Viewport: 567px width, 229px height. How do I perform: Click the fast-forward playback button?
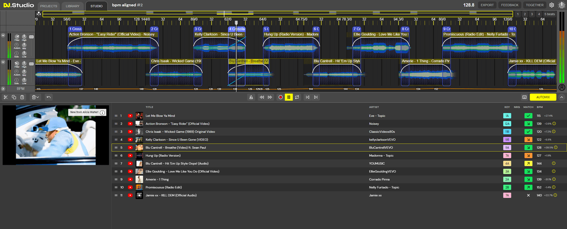270,97
